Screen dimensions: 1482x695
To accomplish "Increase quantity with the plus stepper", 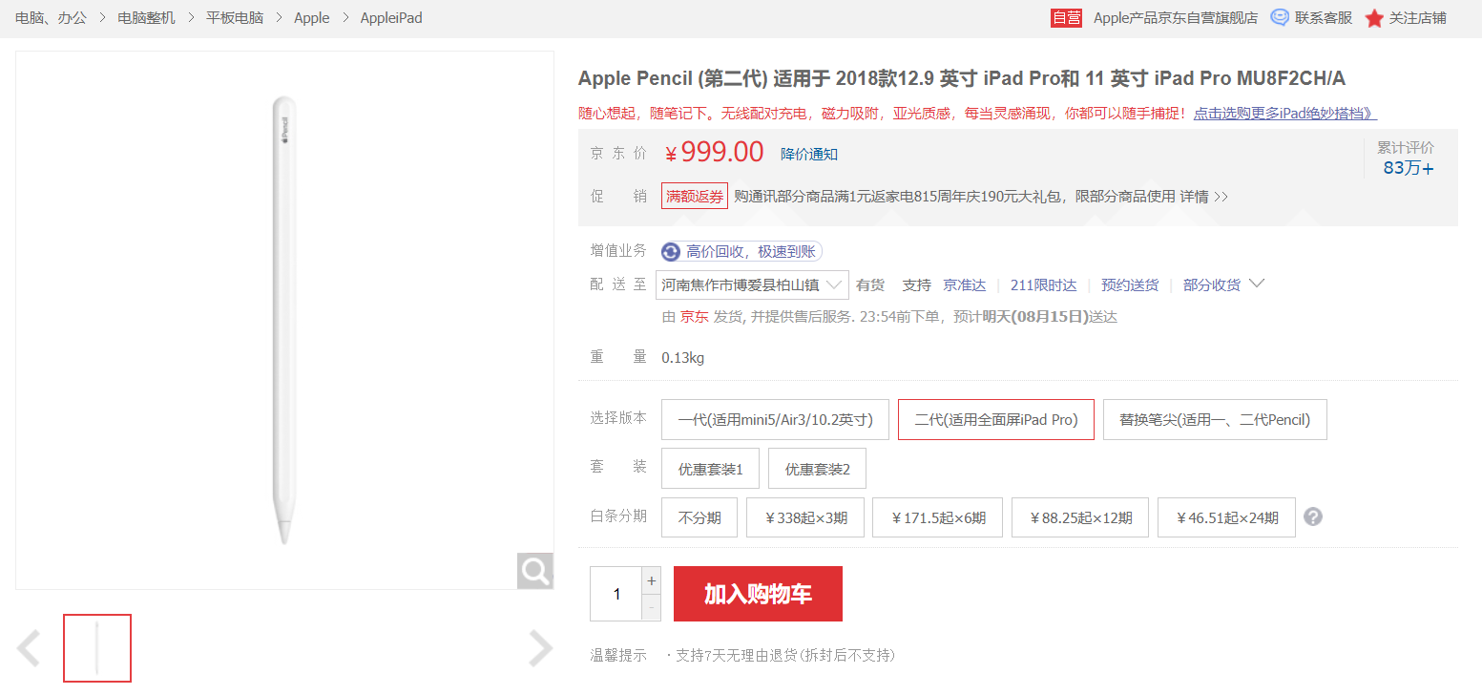I will click(652, 580).
